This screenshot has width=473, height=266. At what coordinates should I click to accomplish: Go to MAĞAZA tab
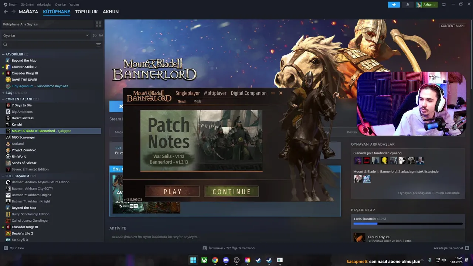(28, 12)
